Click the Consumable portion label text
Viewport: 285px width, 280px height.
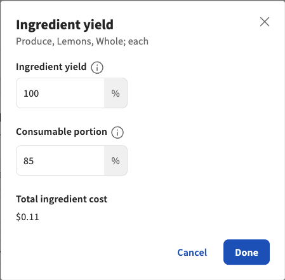point(62,132)
